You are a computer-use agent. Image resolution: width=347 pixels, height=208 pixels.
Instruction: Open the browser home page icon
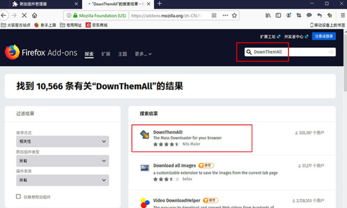34,15
